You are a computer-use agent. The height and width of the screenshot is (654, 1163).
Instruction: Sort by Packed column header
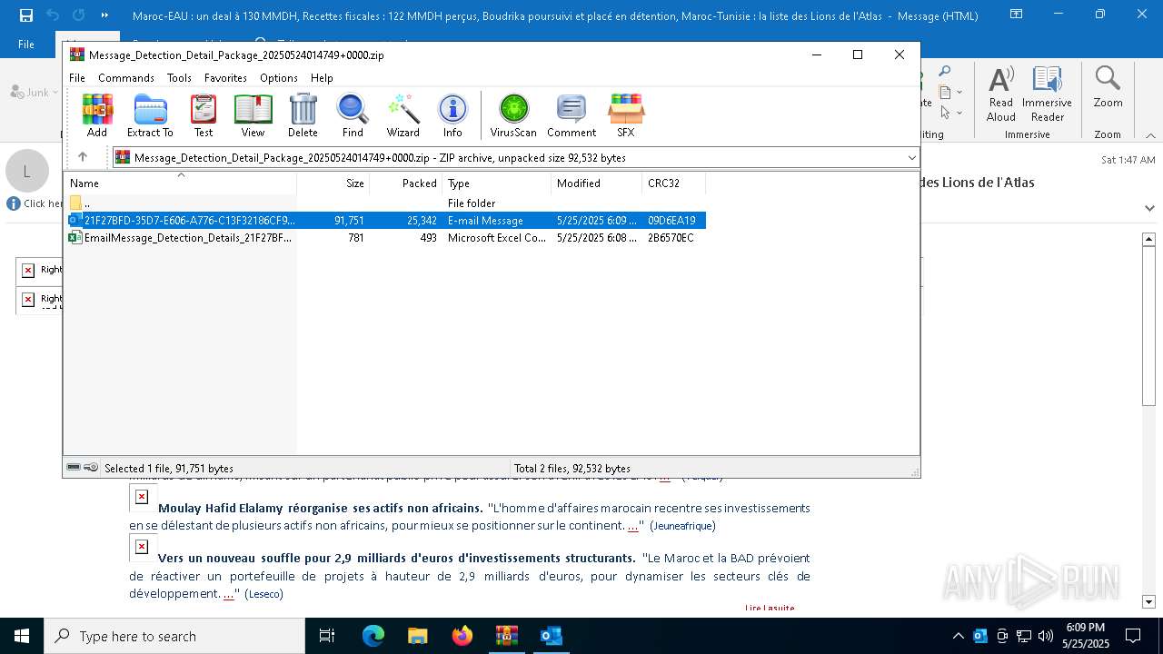pos(405,183)
